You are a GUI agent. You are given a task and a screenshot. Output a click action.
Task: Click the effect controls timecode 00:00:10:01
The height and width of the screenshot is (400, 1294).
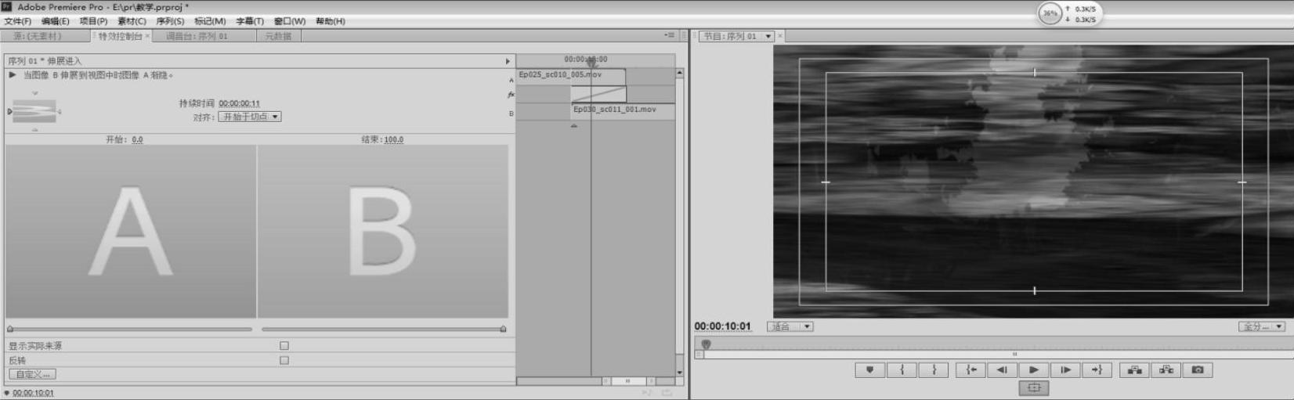(34, 393)
